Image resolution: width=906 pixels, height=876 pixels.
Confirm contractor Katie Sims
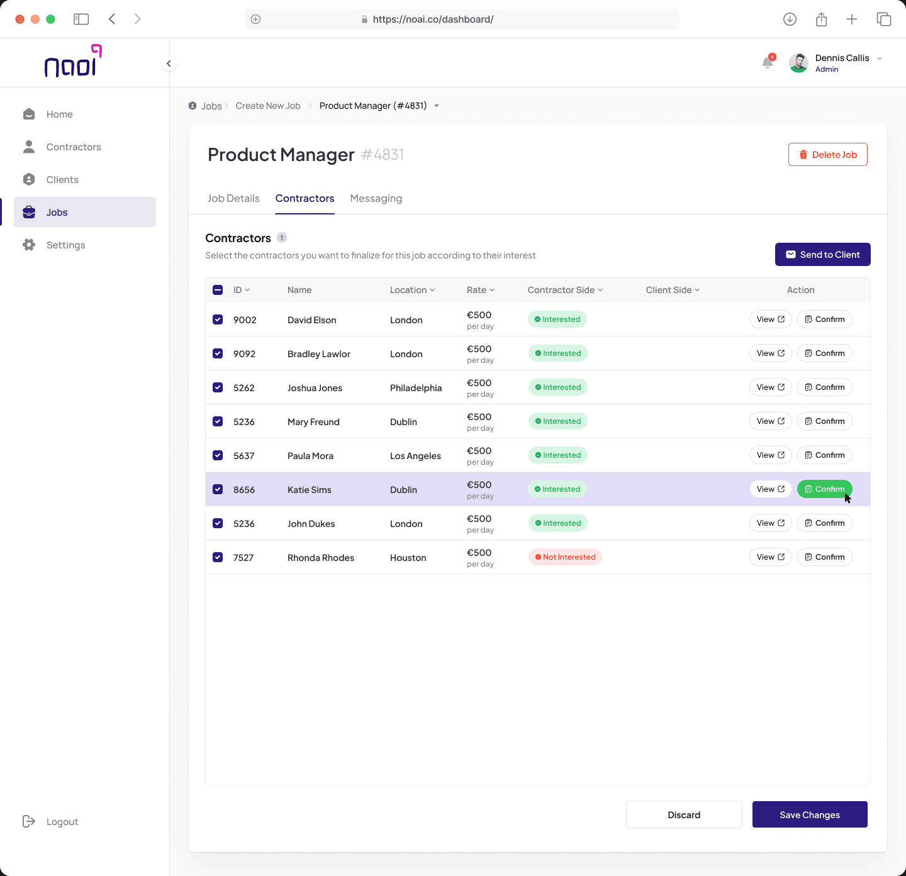pos(824,489)
